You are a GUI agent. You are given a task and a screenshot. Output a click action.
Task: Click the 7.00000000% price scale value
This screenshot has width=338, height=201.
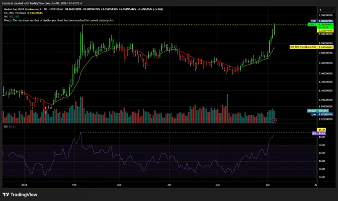pos(326,73)
